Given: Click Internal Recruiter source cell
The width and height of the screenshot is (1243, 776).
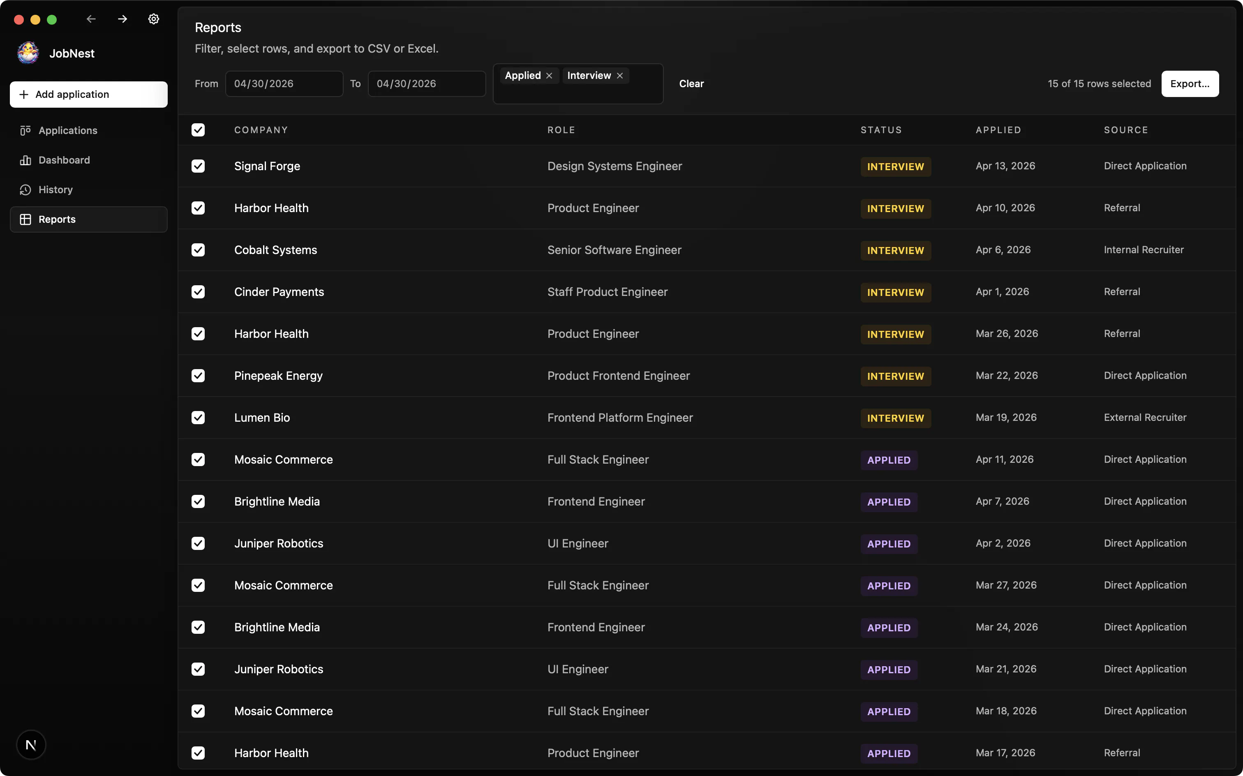Looking at the screenshot, I should coord(1144,249).
